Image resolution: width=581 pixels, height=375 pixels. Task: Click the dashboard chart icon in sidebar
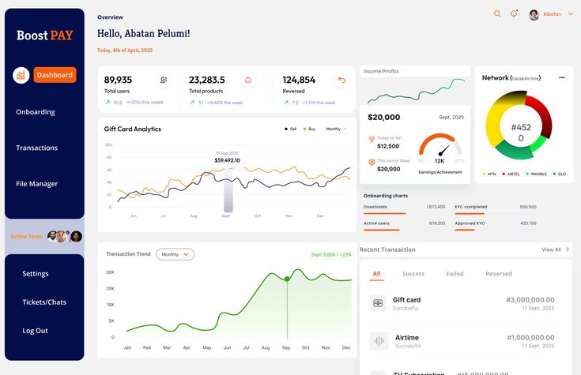21,75
